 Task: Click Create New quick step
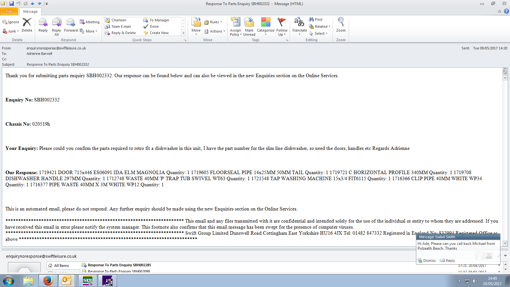pos(156,33)
